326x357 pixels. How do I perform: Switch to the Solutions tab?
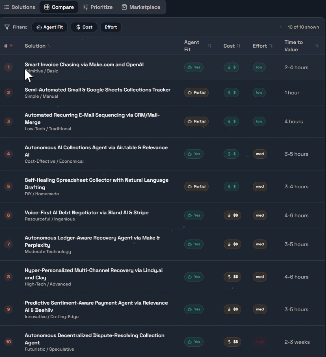(20, 7)
